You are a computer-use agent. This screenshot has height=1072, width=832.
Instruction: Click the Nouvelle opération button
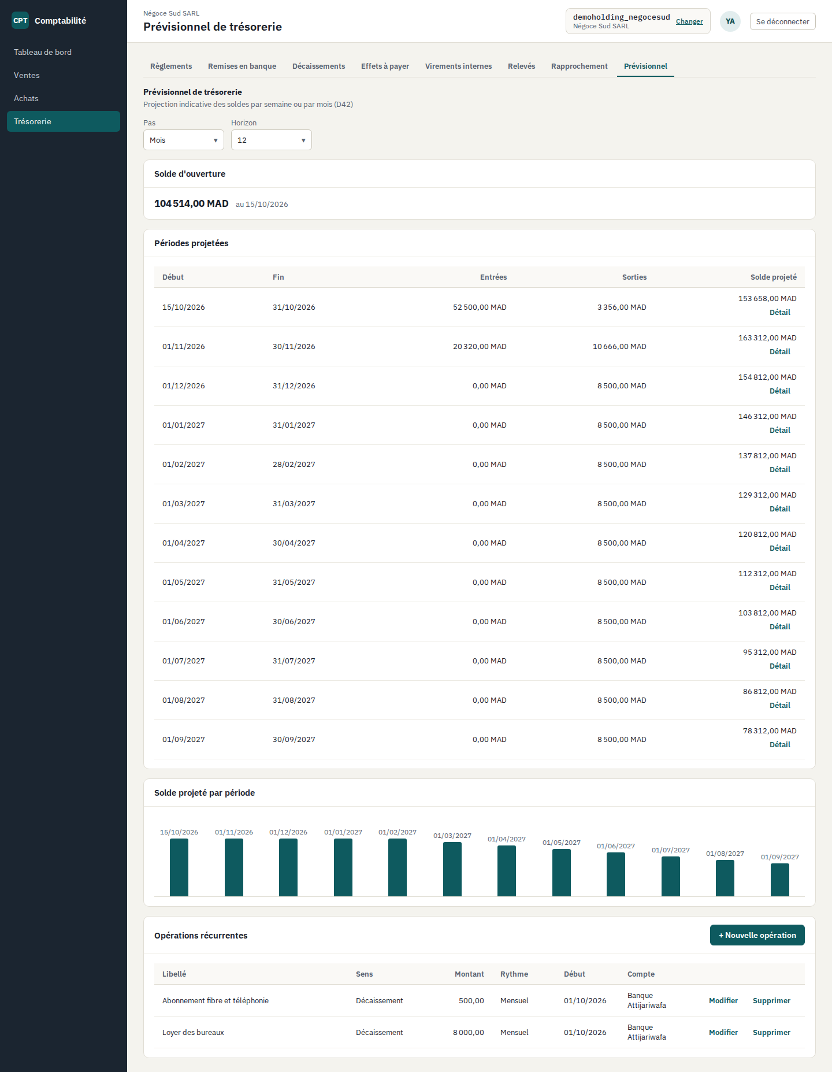click(757, 935)
